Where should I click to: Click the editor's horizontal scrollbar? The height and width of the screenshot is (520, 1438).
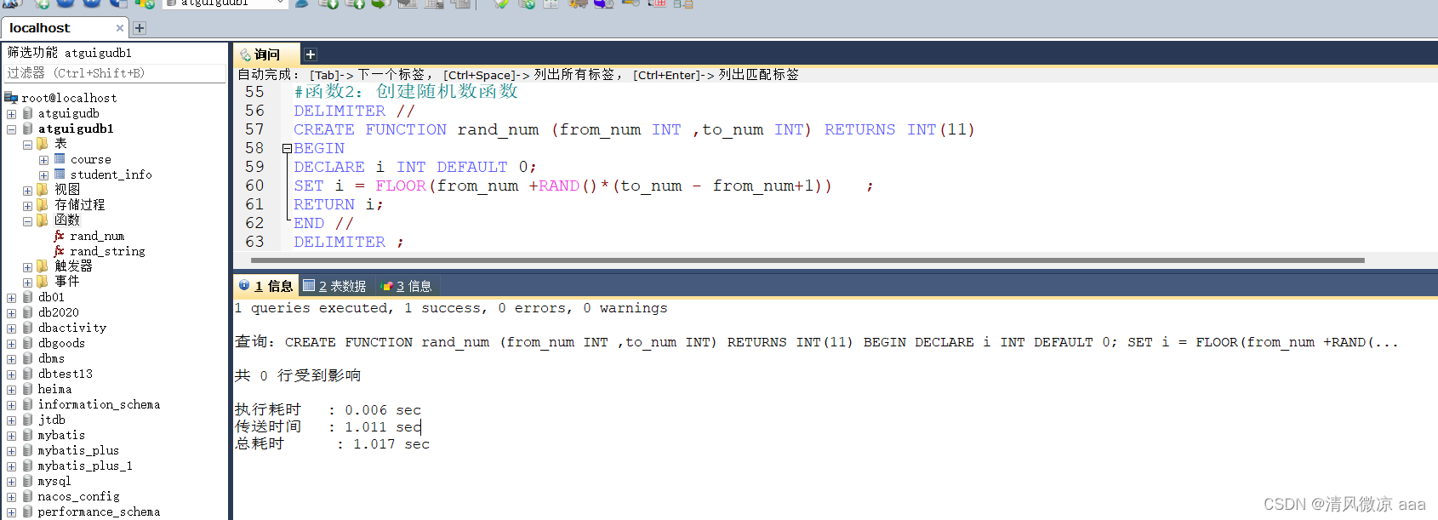click(x=807, y=260)
